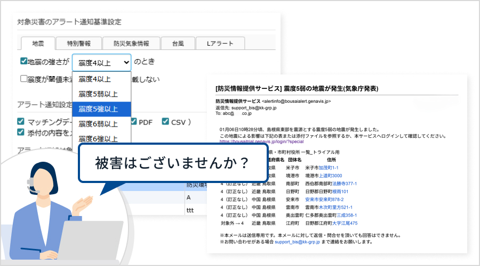This screenshot has height=266, width=480.
Task: Open the 大字江尾475 address link
Action: 345,223
